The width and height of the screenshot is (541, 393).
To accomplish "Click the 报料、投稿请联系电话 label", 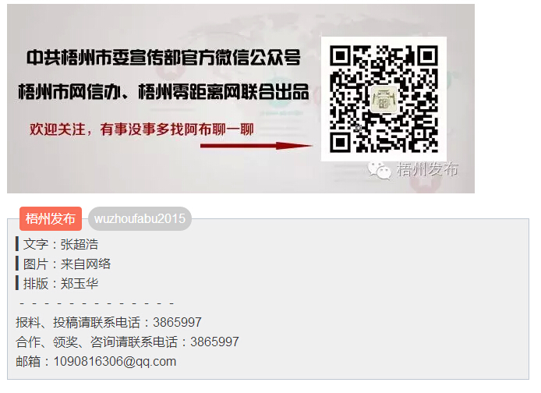I will point(78,322).
